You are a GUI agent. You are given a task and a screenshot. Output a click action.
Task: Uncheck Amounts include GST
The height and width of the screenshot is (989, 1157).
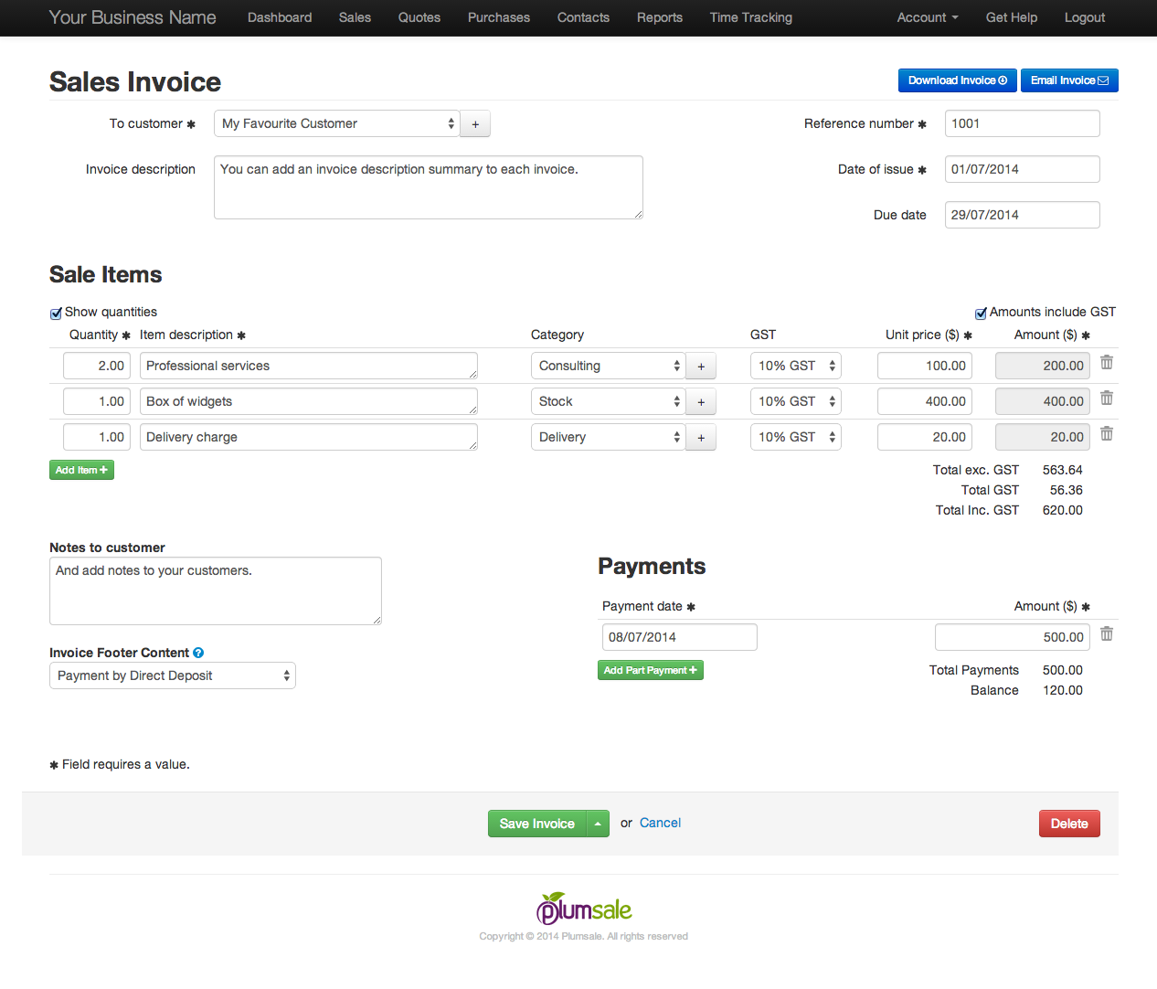981,314
